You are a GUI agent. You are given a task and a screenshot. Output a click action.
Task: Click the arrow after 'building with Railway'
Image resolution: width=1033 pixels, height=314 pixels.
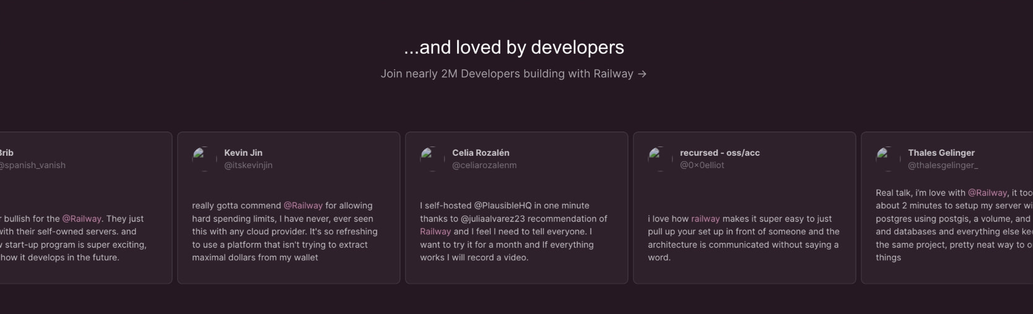pyautogui.click(x=642, y=74)
